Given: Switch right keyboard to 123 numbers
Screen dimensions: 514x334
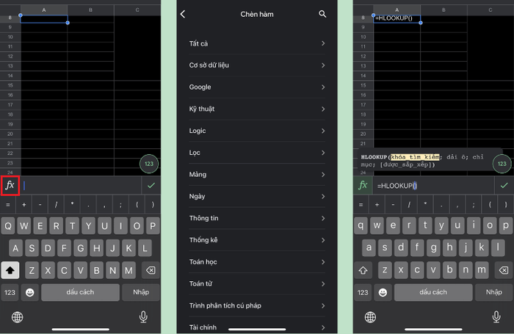Looking at the screenshot, I should point(363,292).
